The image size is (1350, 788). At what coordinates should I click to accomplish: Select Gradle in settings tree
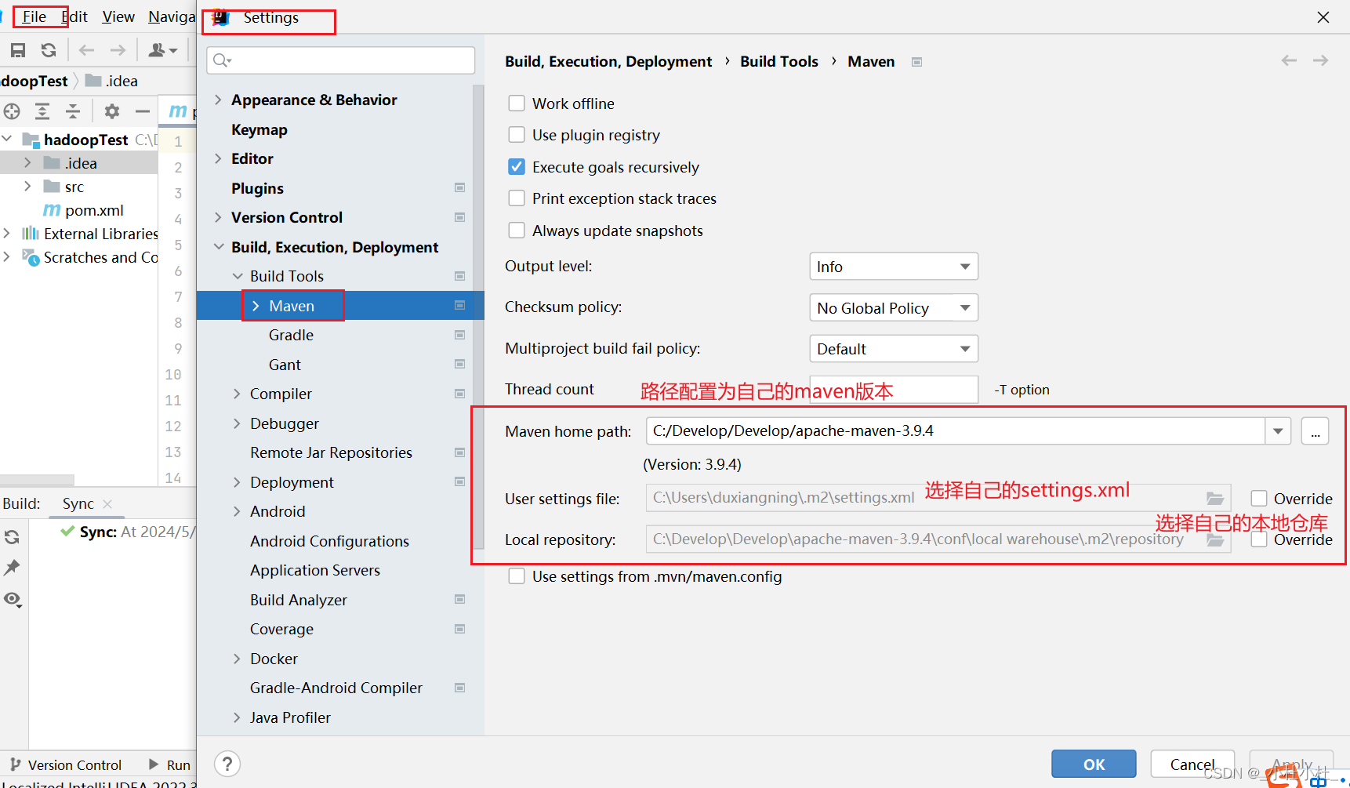pos(291,335)
